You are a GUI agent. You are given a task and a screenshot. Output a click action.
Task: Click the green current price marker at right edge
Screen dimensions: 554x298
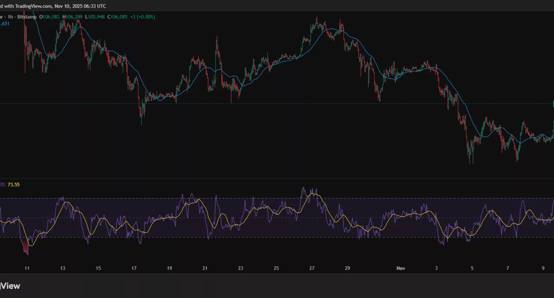click(x=553, y=103)
